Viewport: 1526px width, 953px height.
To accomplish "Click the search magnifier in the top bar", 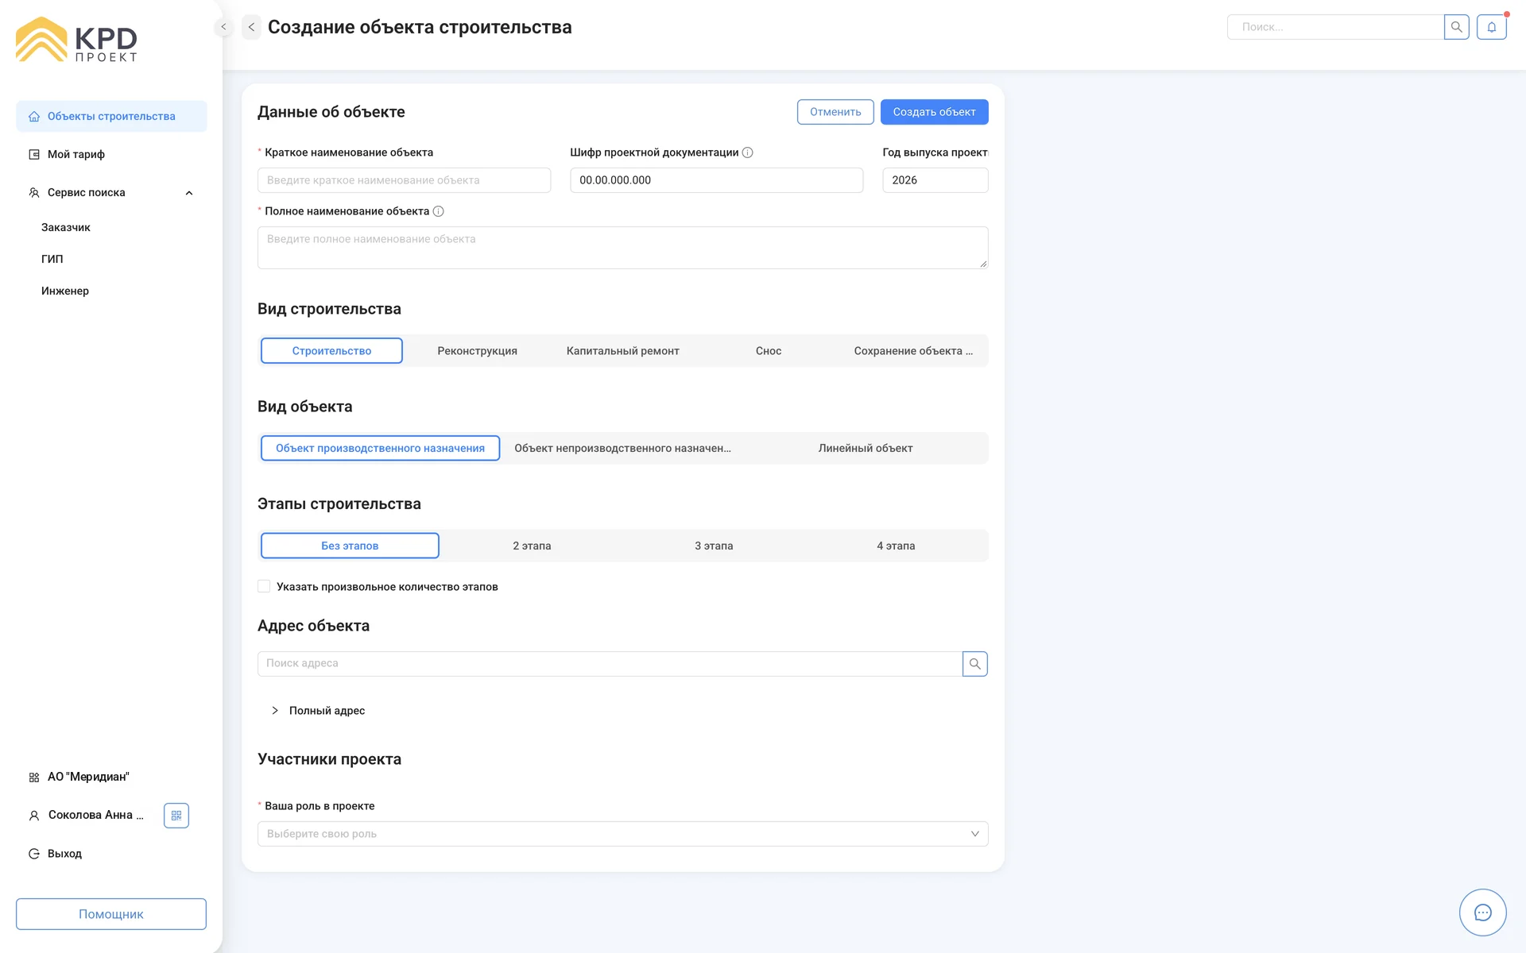I will [1456, 27].
